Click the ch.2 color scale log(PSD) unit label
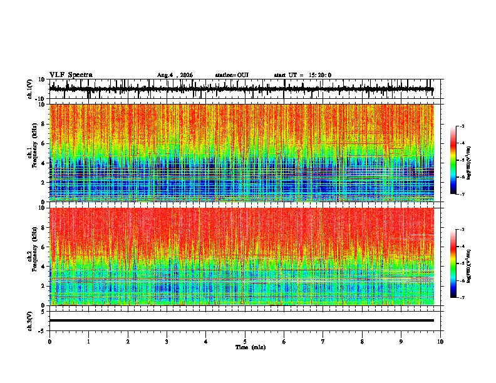This screenshot has height=383, width=496. [469, 266]
